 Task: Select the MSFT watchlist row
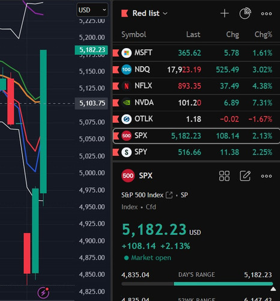click(x=196, y=53)
